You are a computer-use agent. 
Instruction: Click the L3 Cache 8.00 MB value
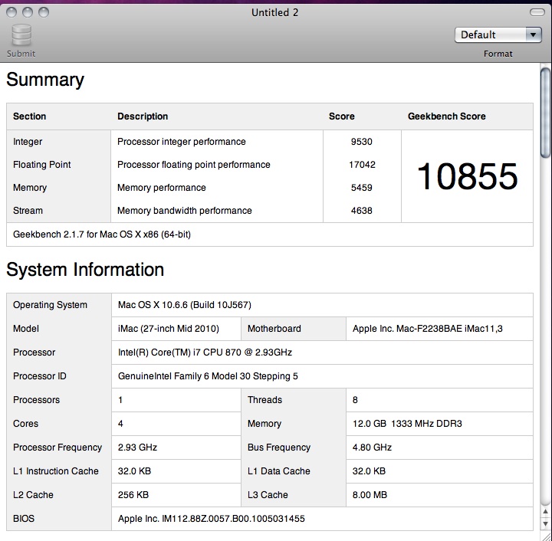point(370,494)
